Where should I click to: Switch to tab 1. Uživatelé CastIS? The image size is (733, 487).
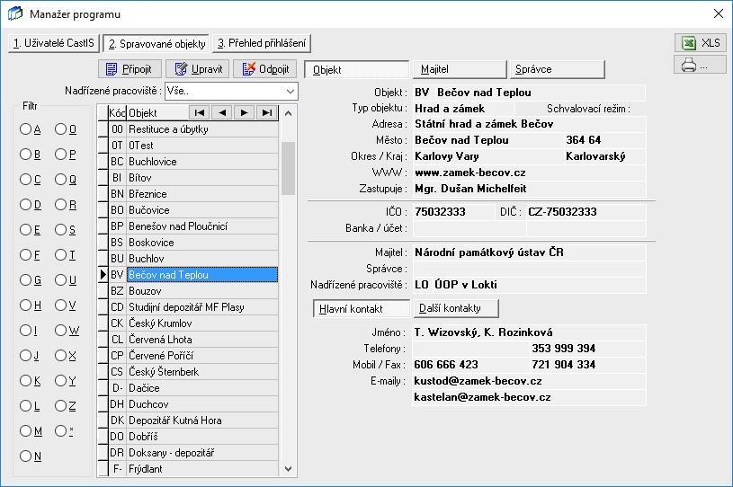[54, 43]
